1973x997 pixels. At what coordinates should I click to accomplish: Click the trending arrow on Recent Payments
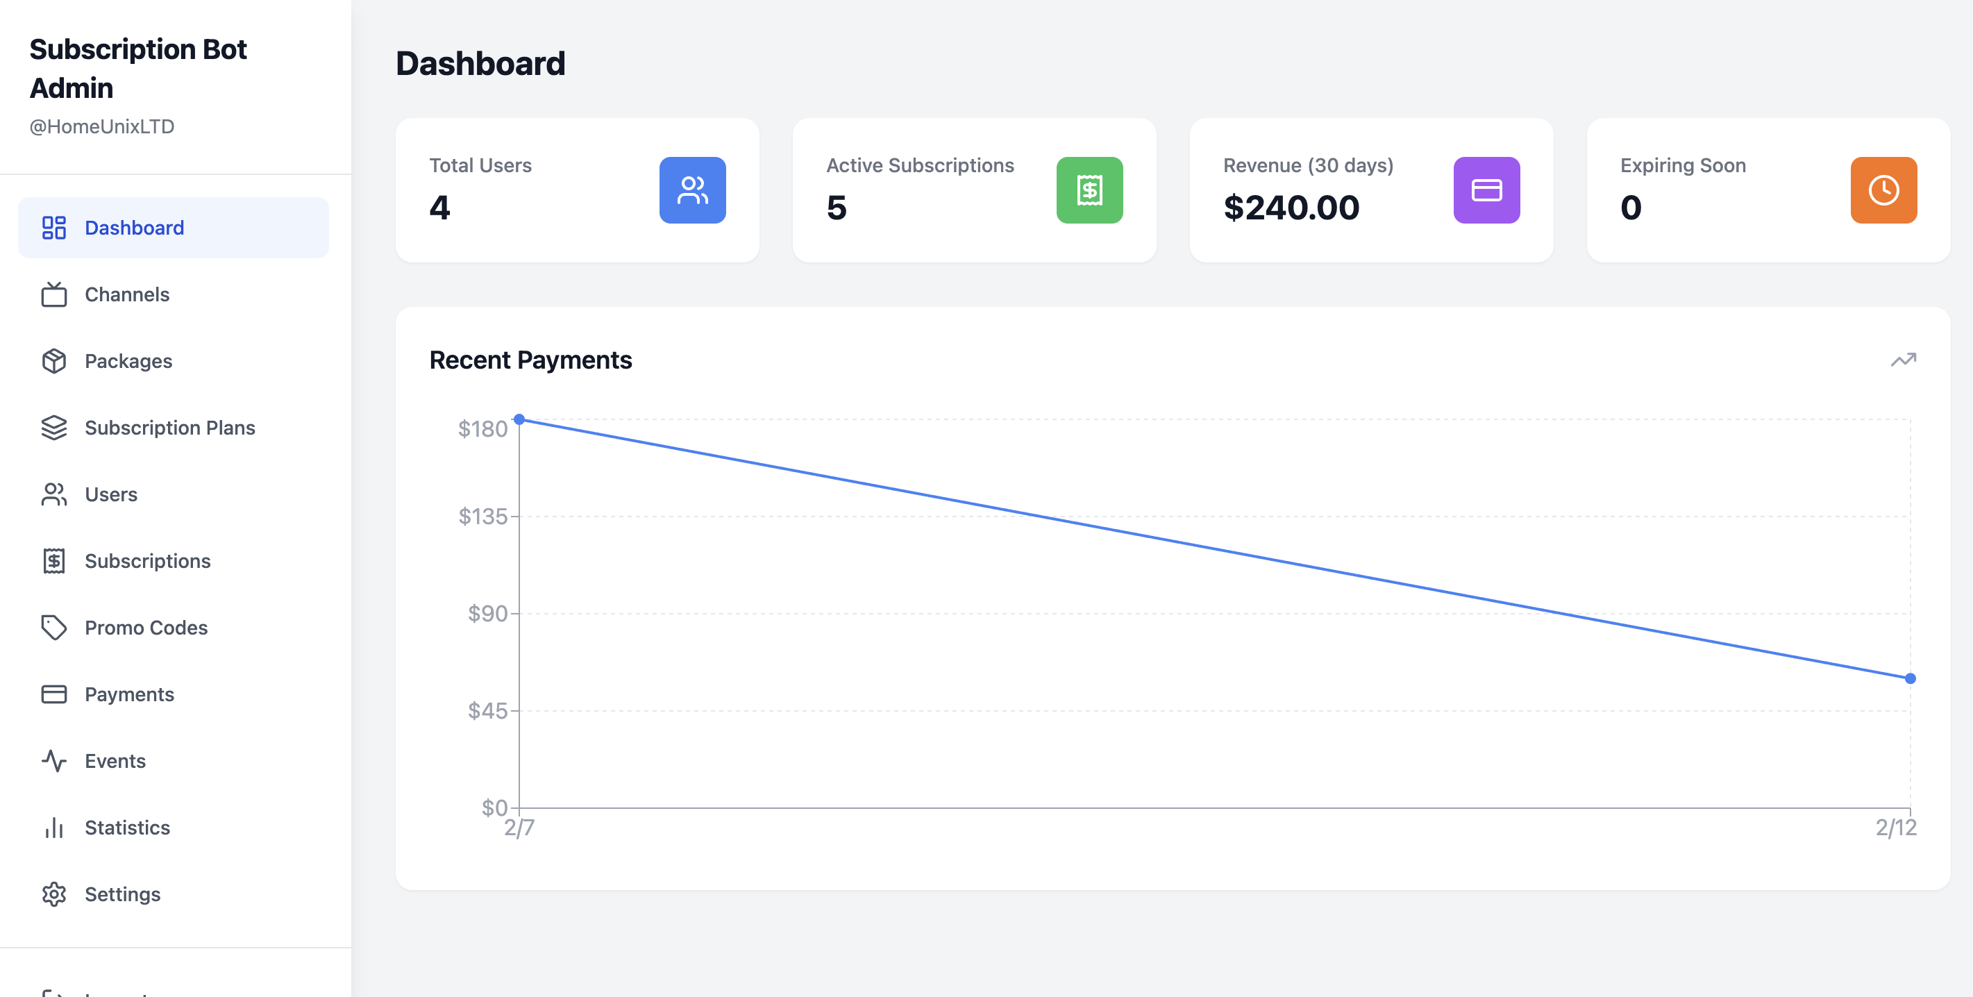(1905, 359)
